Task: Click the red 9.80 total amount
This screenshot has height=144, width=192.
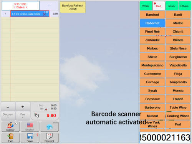Action: pyautogui.click(x=51, y=116)
